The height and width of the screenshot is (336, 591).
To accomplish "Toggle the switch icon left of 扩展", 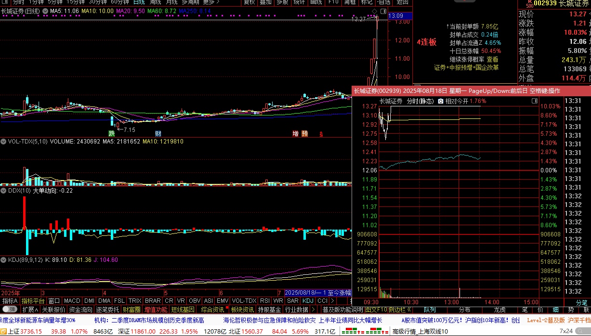I will click(x=9, y=310).
